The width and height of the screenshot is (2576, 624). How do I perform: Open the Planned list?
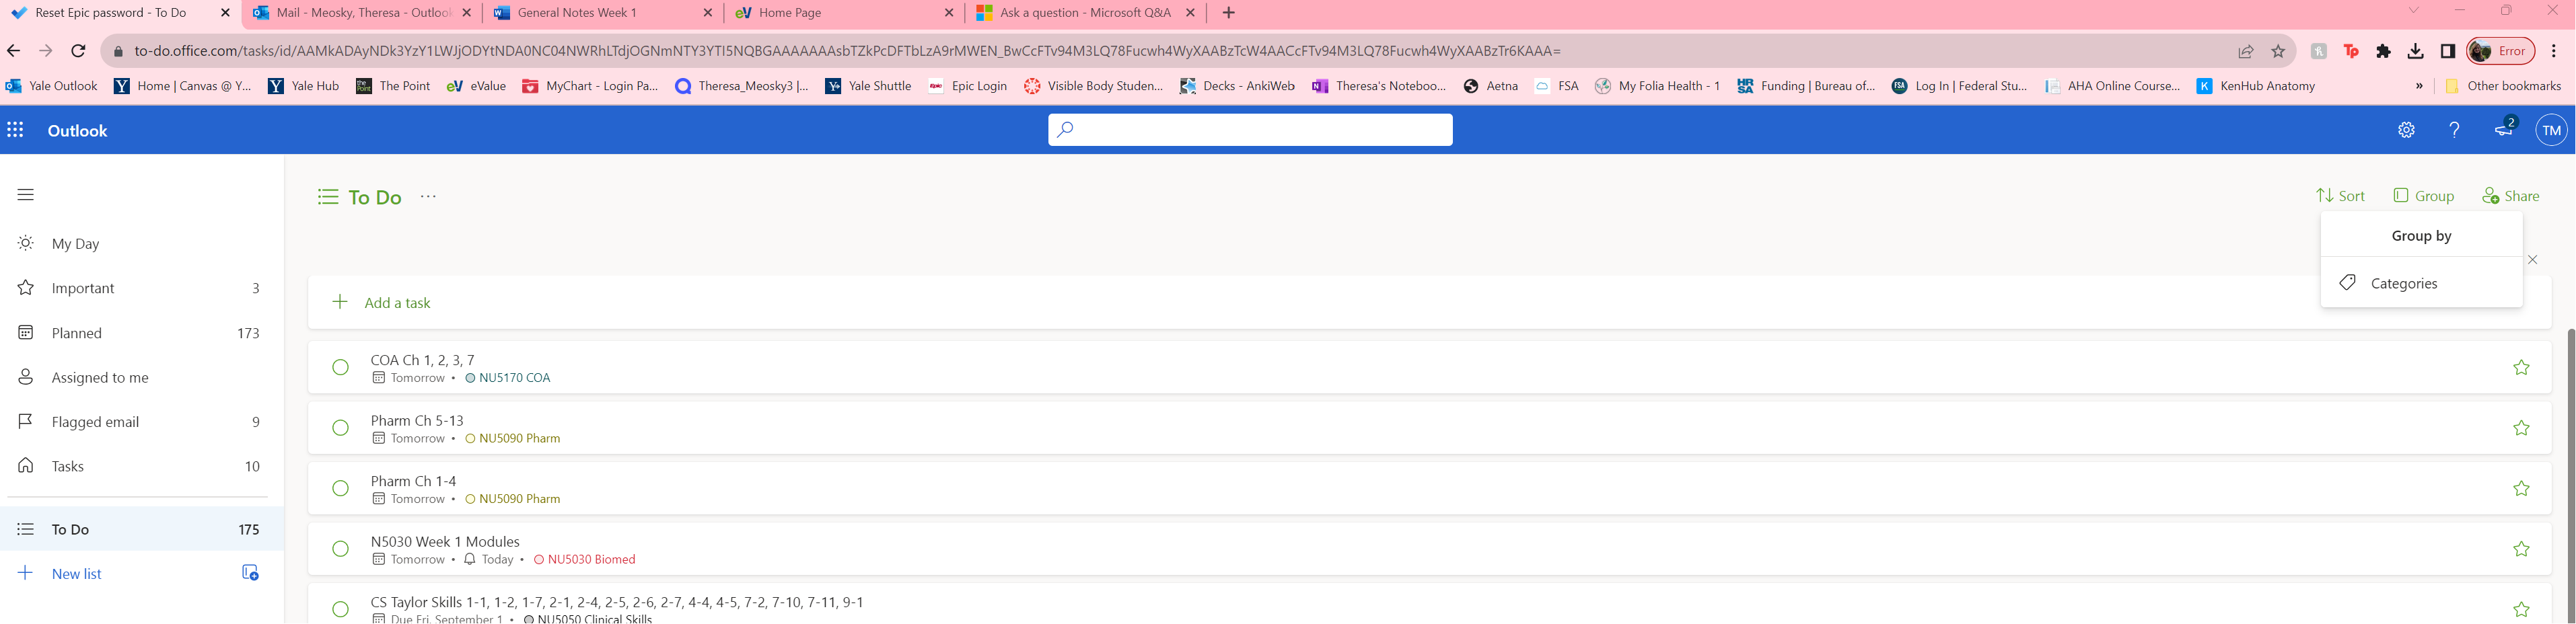tap(142, 333)
